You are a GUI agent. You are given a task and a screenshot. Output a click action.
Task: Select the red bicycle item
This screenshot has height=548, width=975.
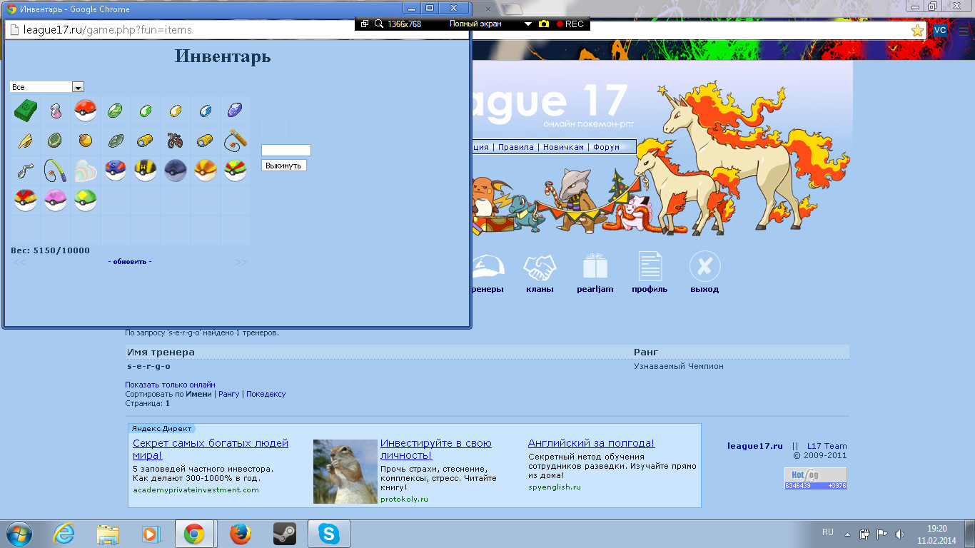(x=176, y=141)
